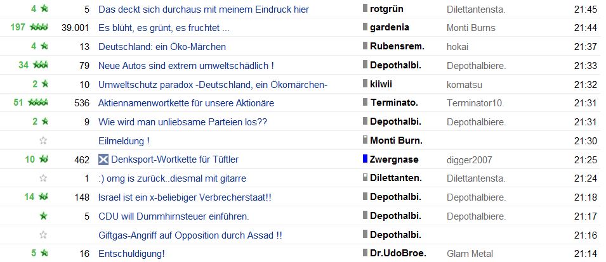This screenshot has height=262, width=606.
Task: Open thread "Deutschland: ein Öko-Märchen"
Action: coord(162,47)
